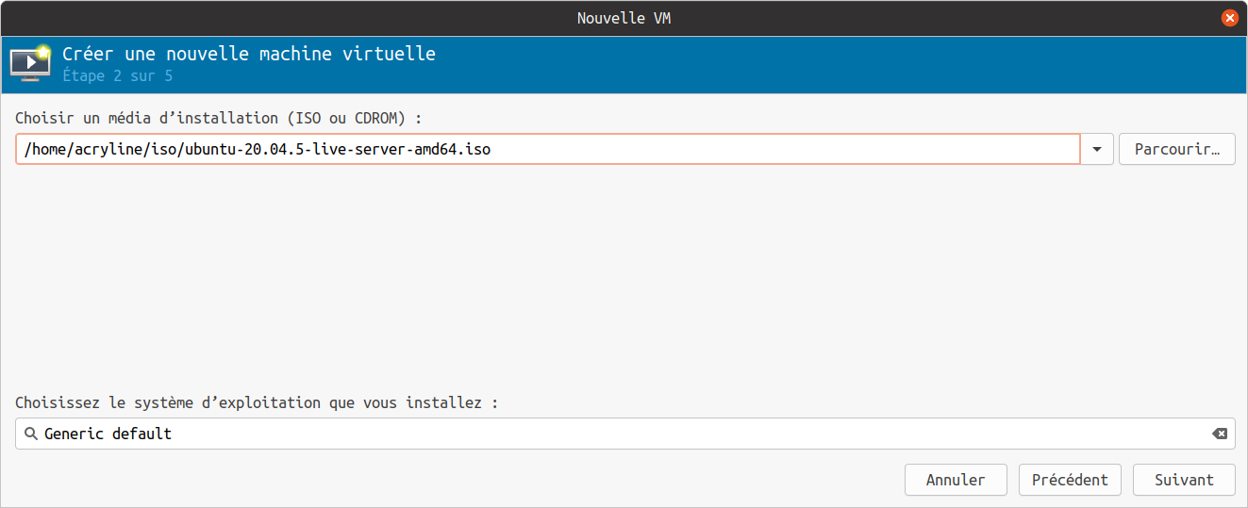
Task: Click the 'Étape 2 sur 5' step indicator
Action: pyautogui.click(x=117, y=75)
